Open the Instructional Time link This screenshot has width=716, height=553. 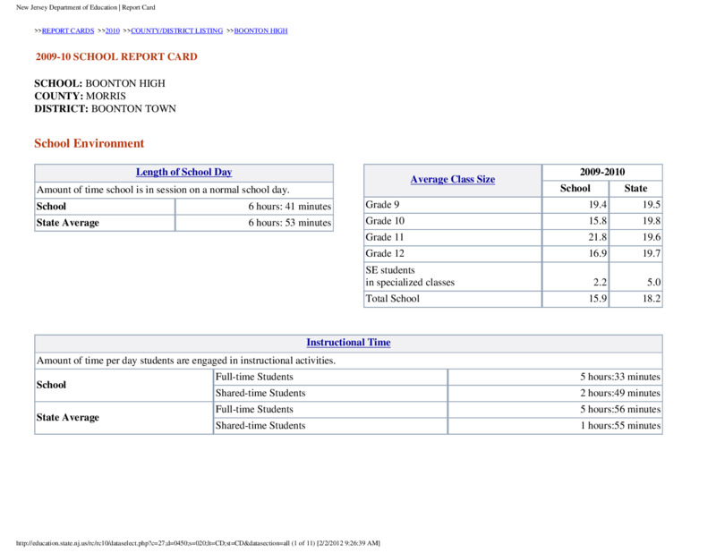348,343
